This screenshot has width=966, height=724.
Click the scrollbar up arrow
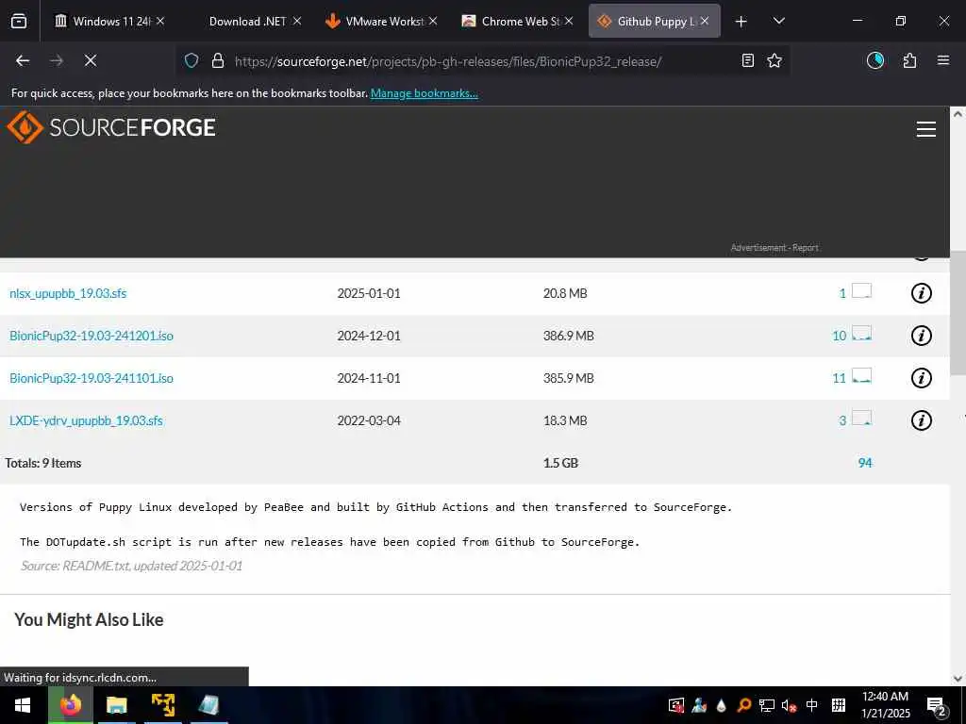pos(958,114)
